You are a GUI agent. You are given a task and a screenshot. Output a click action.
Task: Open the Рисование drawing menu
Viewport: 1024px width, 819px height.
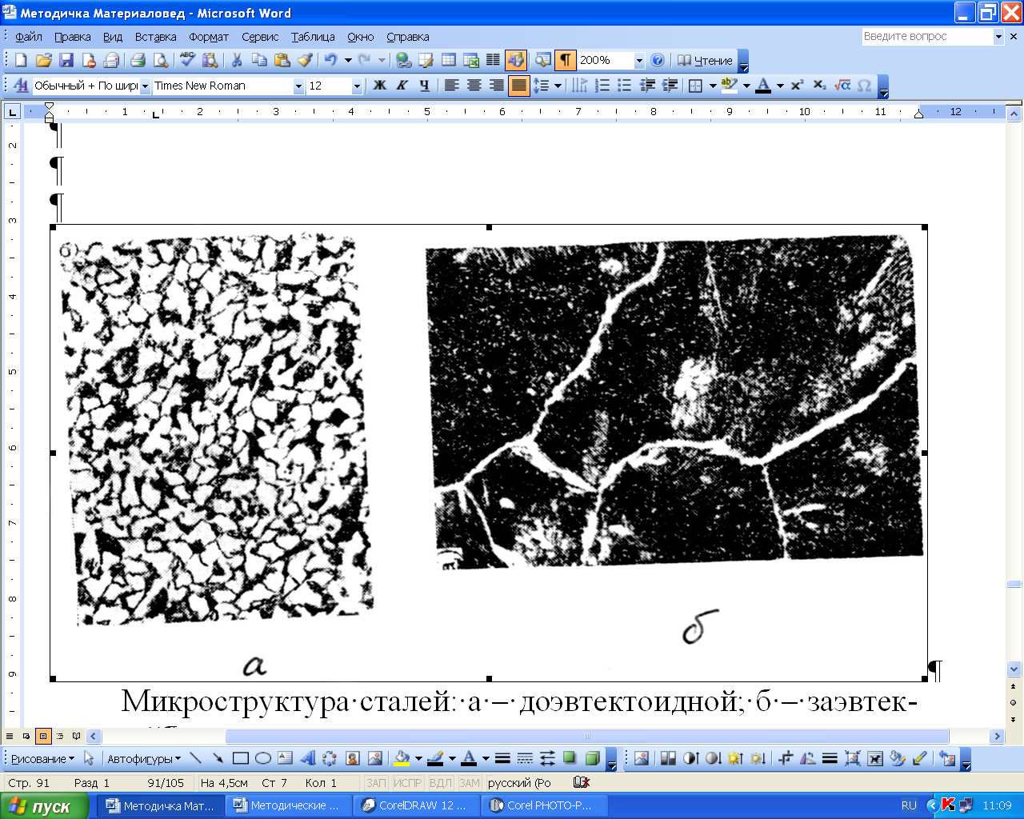[42, 758]
